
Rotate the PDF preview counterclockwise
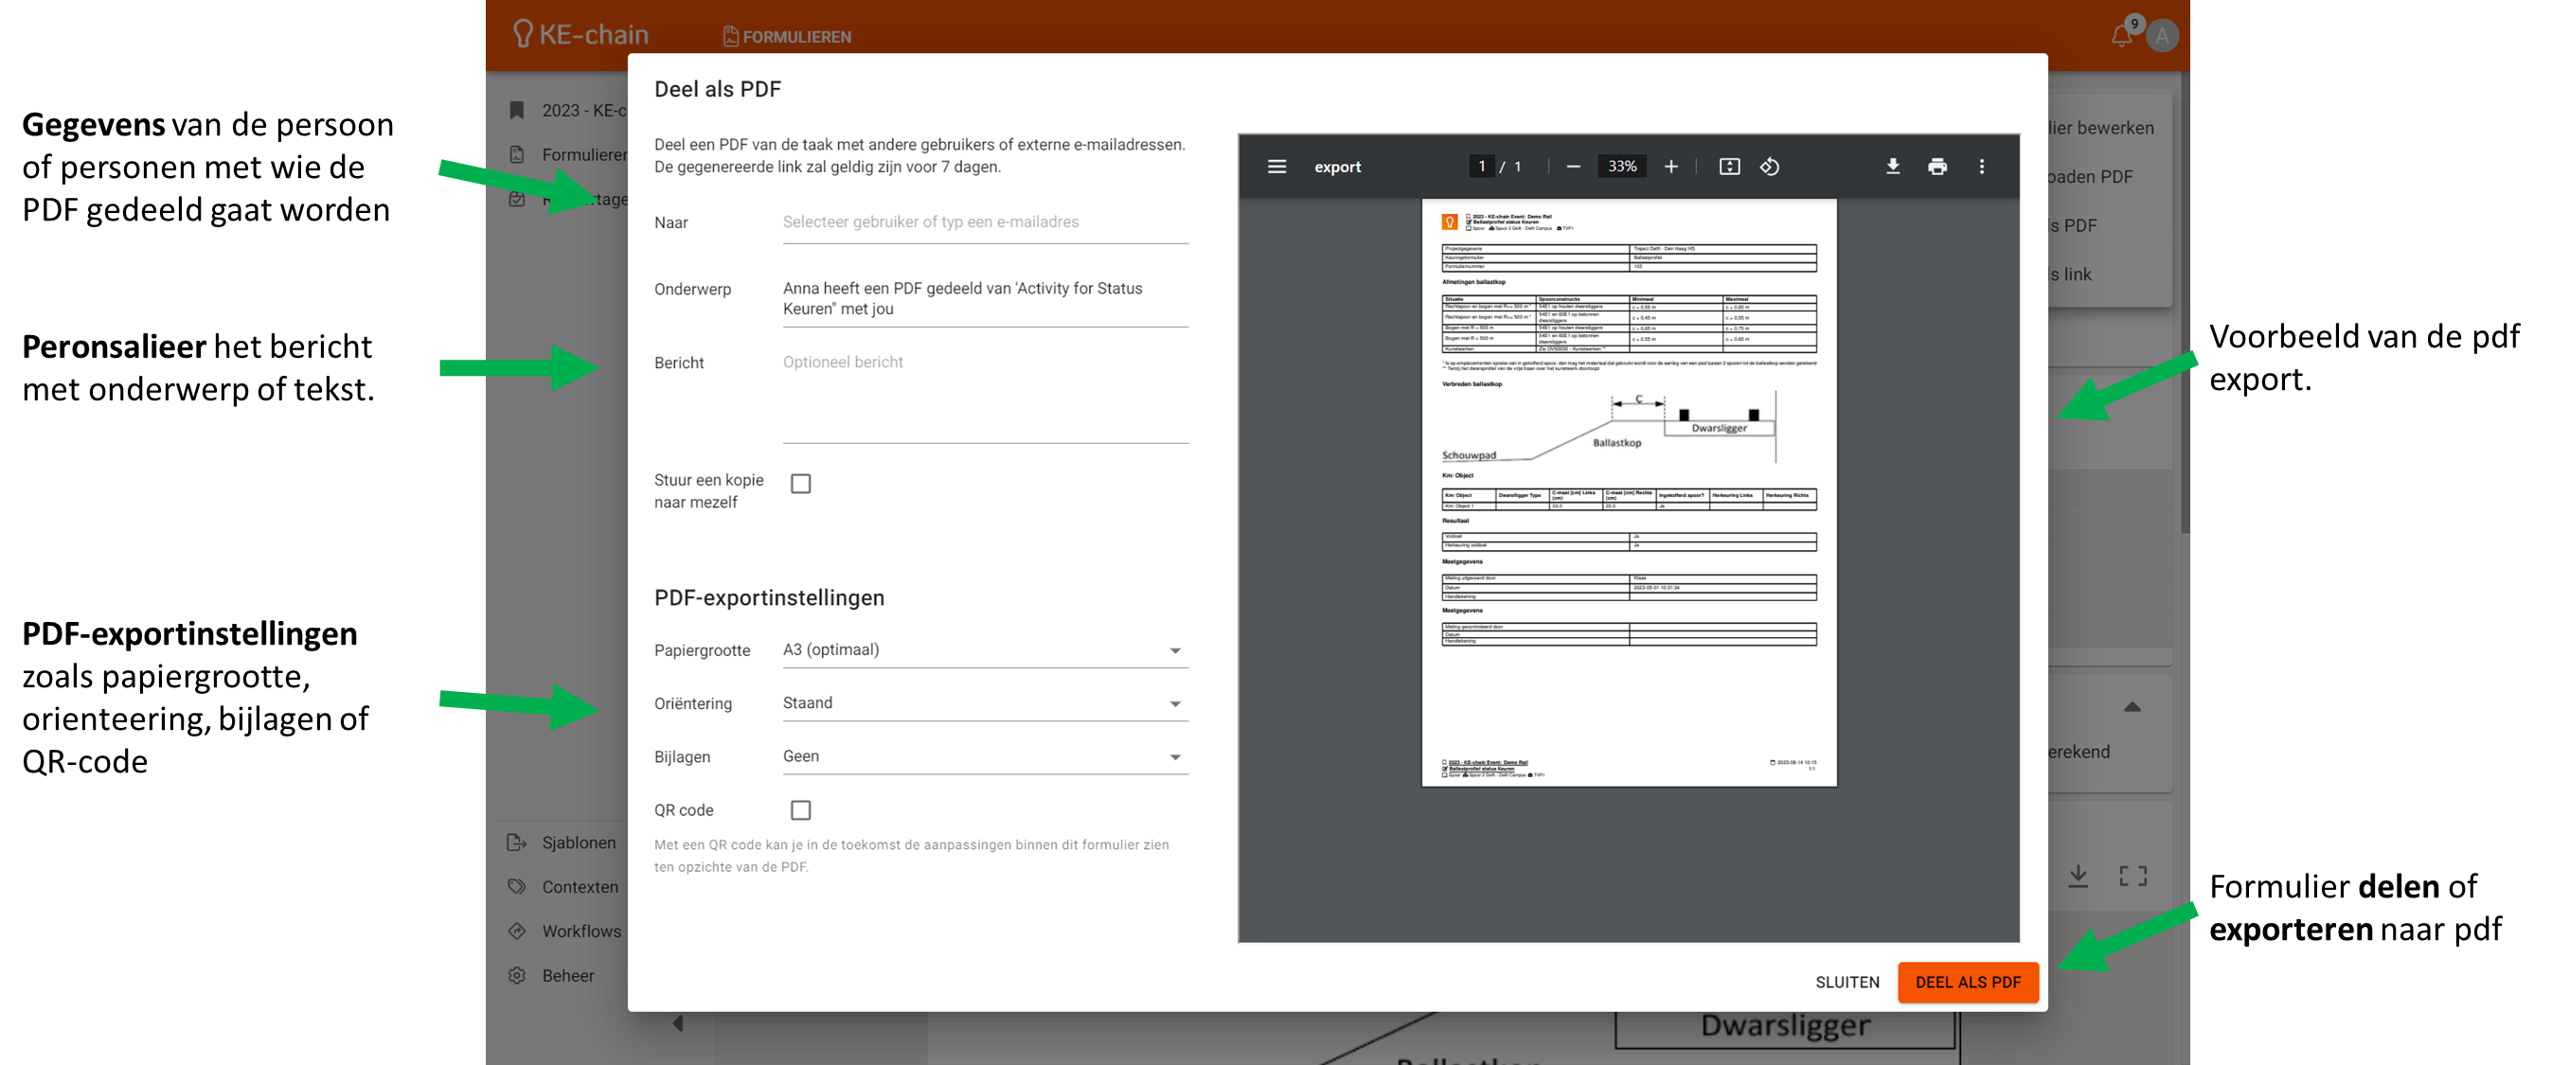coord(1770,167)
